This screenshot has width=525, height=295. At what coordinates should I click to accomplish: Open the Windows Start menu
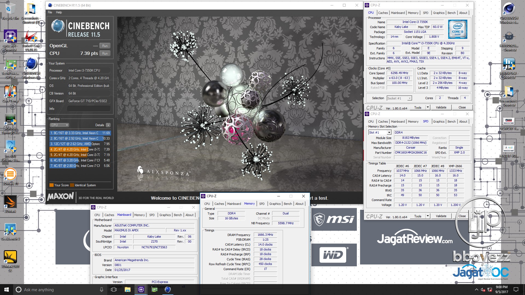(x=7, y=290)
